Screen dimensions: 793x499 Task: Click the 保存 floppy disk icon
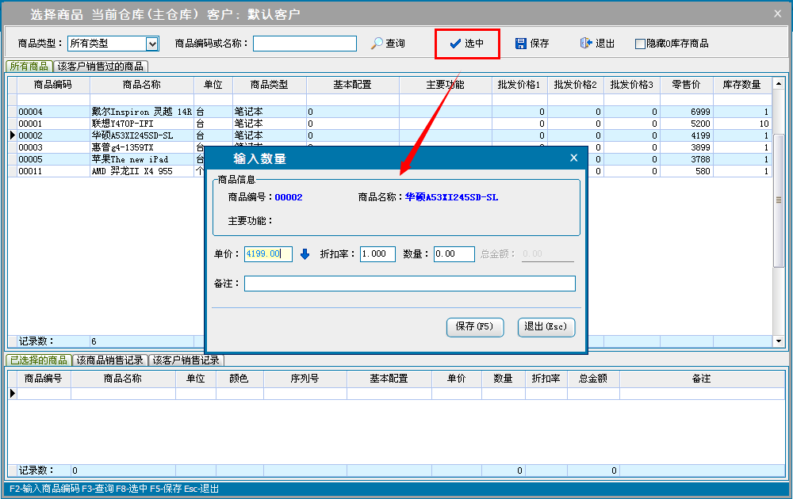[x=521, y=44]
